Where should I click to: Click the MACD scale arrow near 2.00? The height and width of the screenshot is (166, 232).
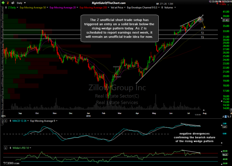coord(221,125)
